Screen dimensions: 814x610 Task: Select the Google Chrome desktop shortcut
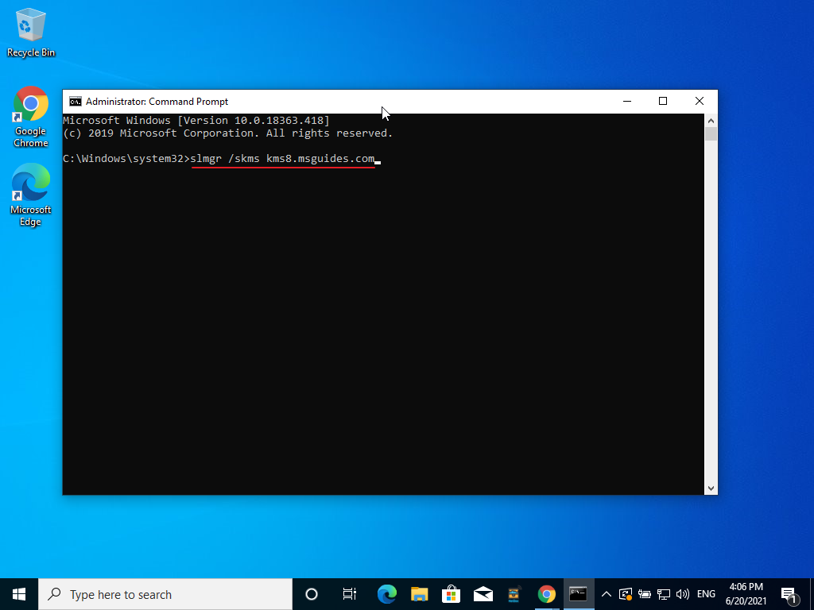click(x=31, y=117)
